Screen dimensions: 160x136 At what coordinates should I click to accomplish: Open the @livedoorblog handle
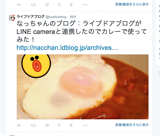56,17
